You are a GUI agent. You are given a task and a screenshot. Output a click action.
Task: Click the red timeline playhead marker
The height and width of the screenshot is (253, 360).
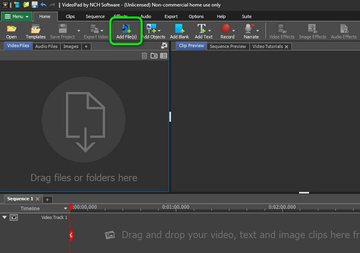pyautogui.click(x=71, y=207)
